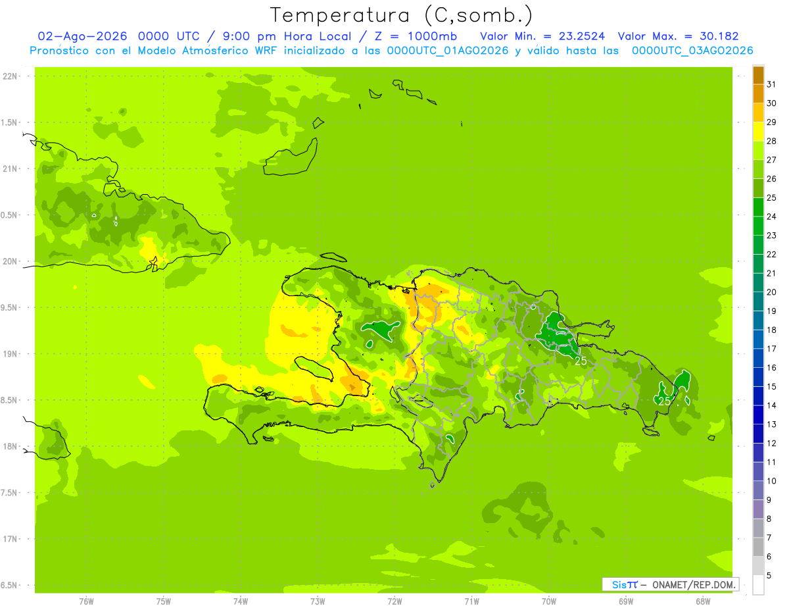Click the '21N' latitude label
The height and width of the screenshot is (610, 789).
(9, 168)
